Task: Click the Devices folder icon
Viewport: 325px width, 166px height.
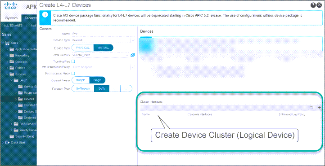Action: (x=21, y=99)
